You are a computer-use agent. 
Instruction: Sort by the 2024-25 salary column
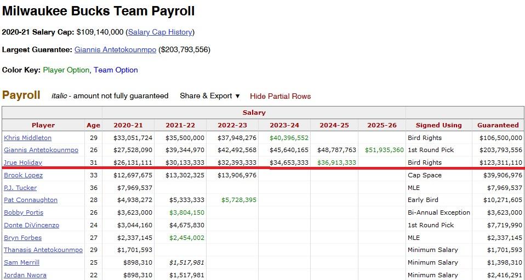(334, 125)
